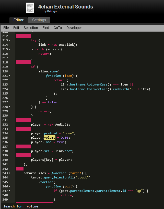
Task: Open the Selection menu
Action: (x=31, y=28)
